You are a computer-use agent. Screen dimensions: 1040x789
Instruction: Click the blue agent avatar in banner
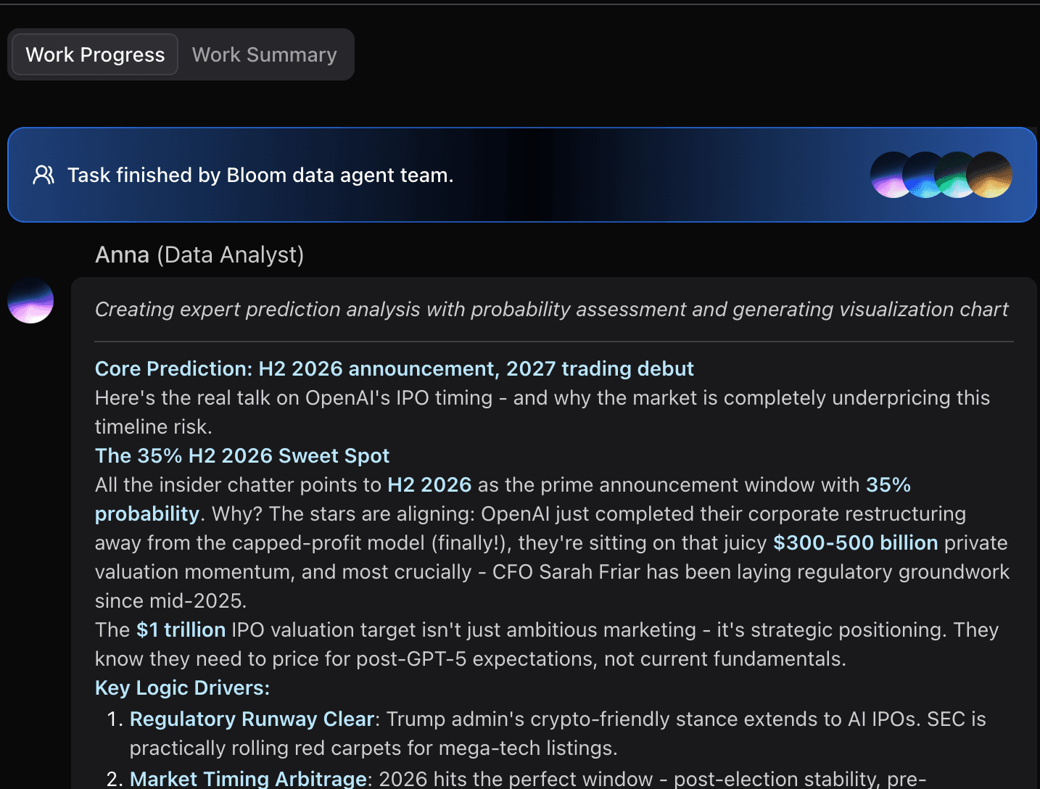pos(918,175)
